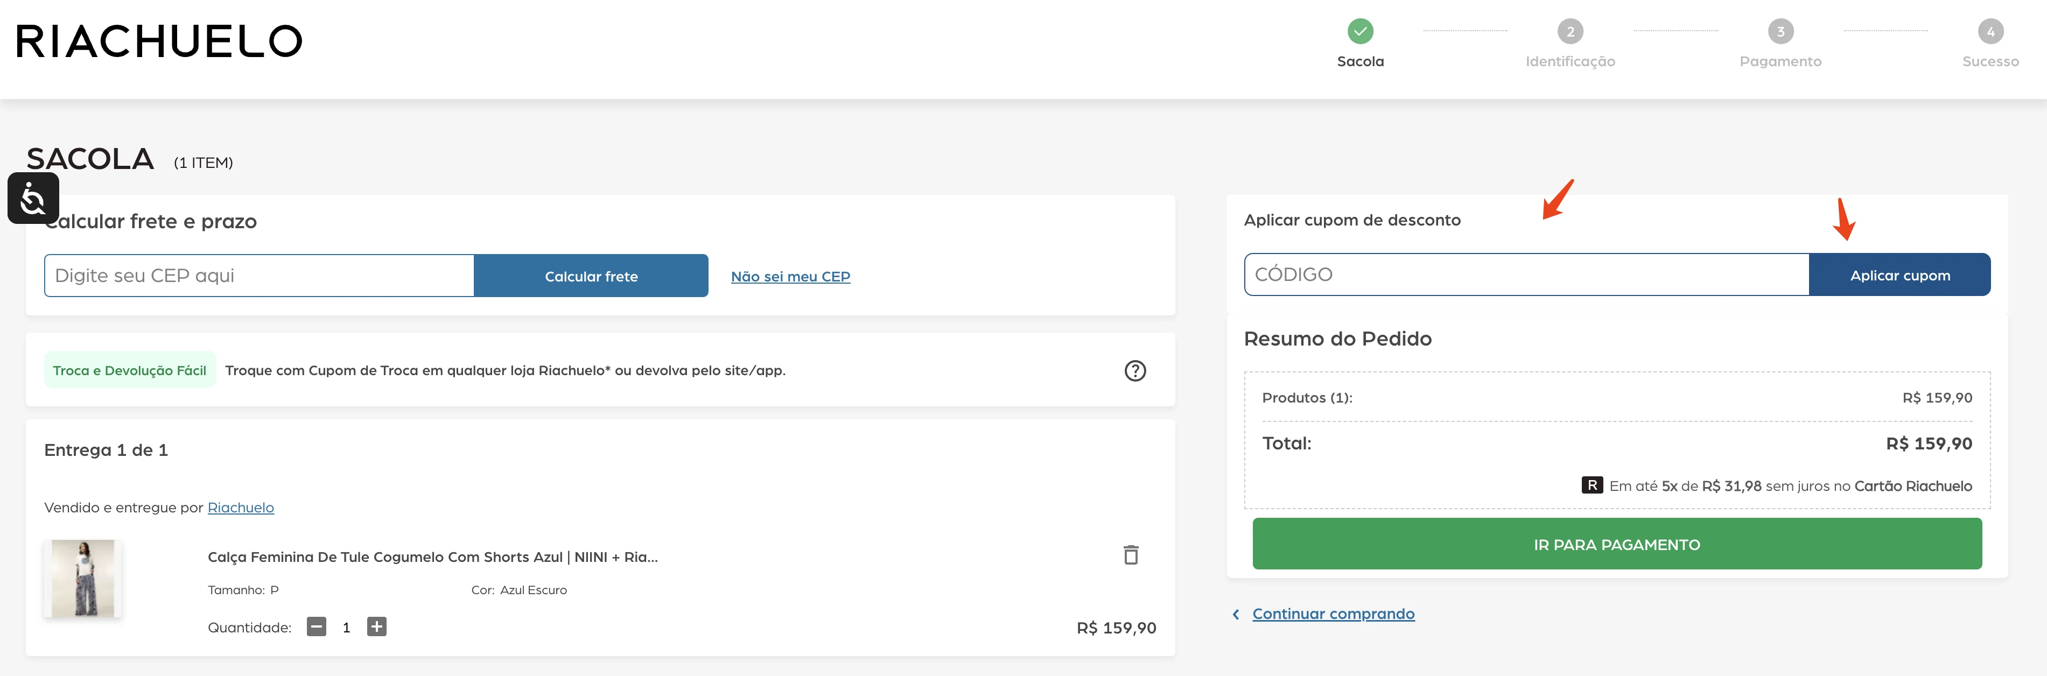The height and width of the screenshot is (676, 2047).
Task: Decrease quantity with the minus button
Action: 316,626
